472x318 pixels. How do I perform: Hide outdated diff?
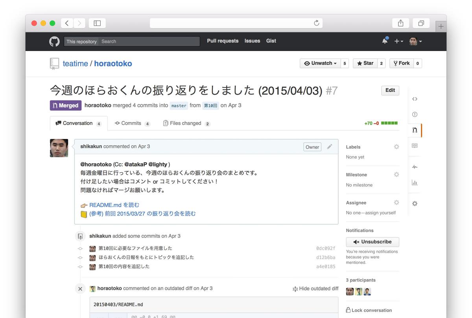pos(315,289)
